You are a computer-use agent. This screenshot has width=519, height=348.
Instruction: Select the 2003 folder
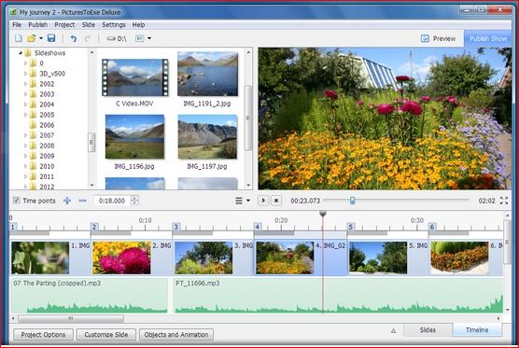tap(47, 94)
